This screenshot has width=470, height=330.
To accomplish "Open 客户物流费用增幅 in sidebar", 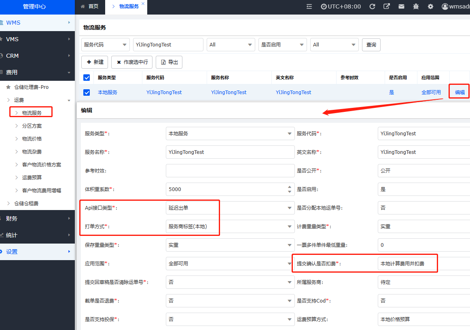I will (x=41, y=191).
